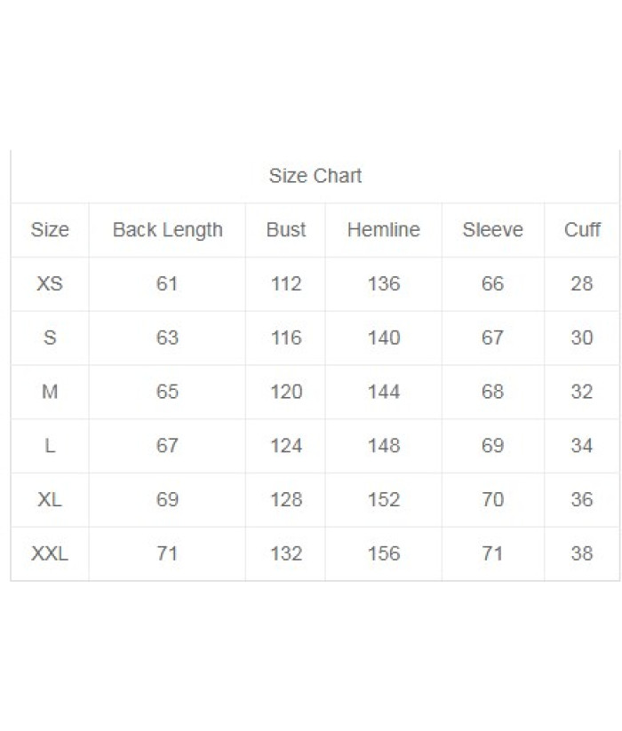Select the Back Length value 63

point(167,338)
